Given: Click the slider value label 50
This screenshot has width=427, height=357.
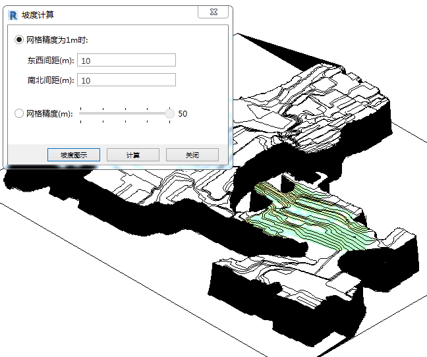Looking at the screenshot, I should (183, 114).
